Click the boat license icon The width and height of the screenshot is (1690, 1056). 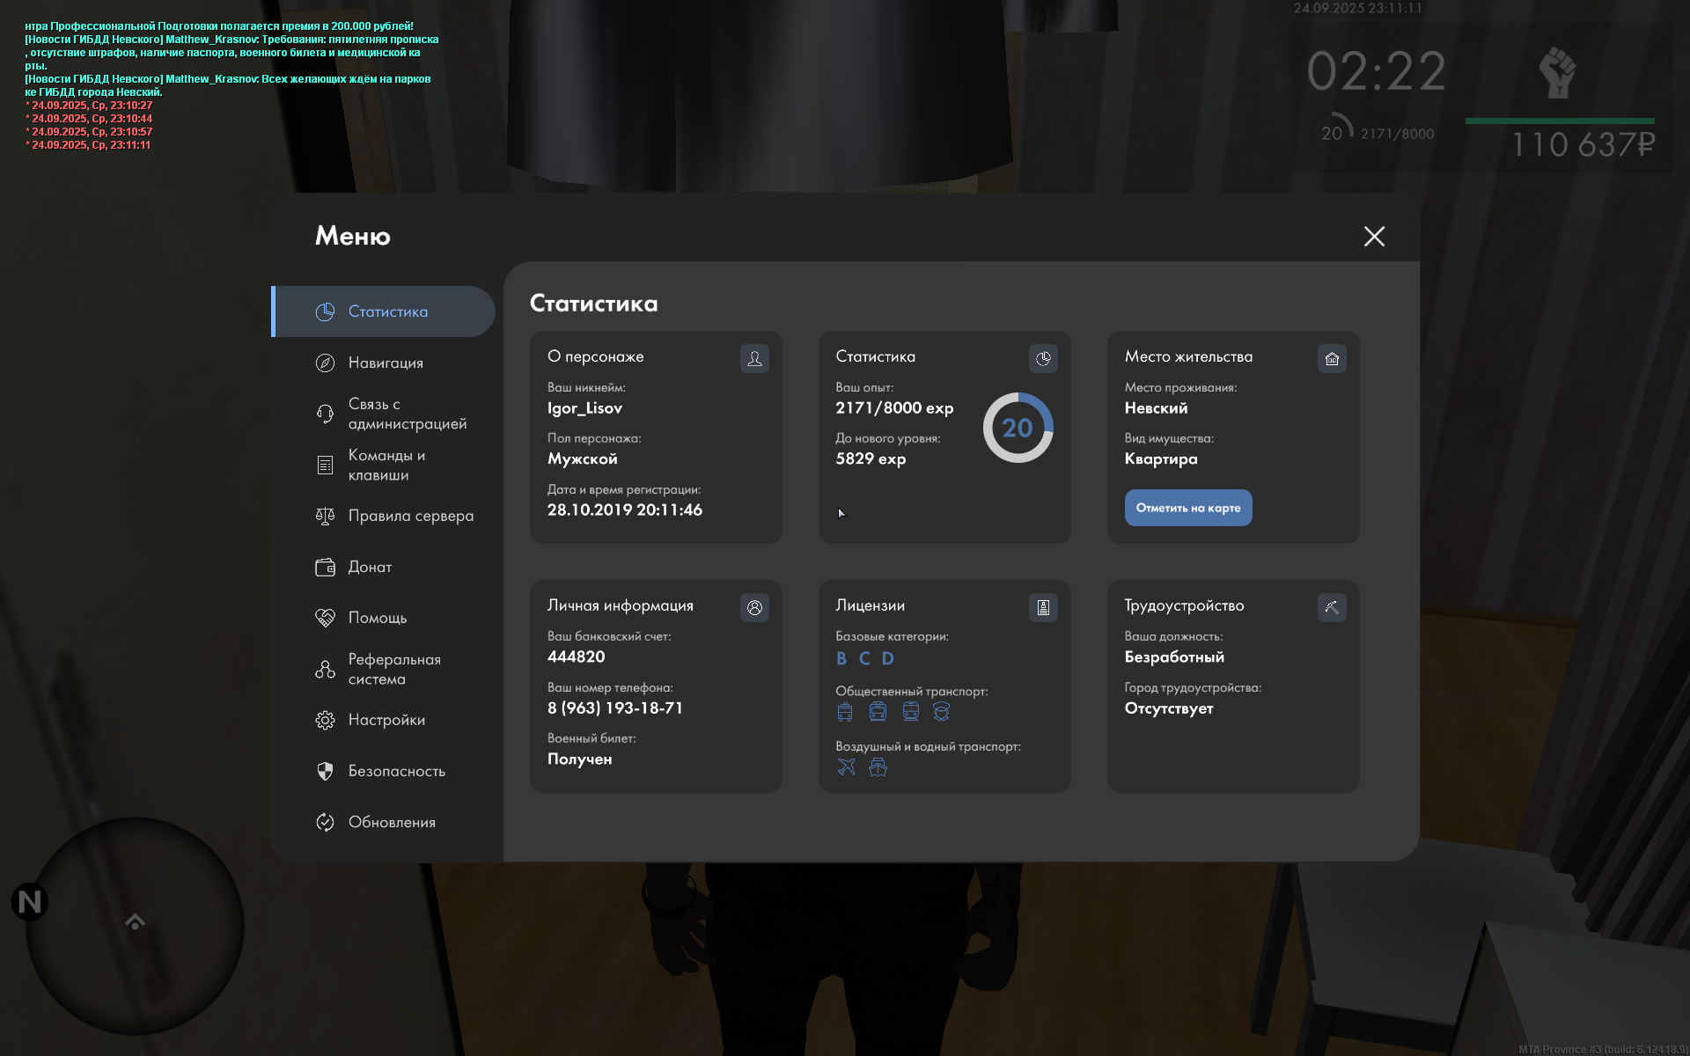pyautogui.click(x=878, y=766)
